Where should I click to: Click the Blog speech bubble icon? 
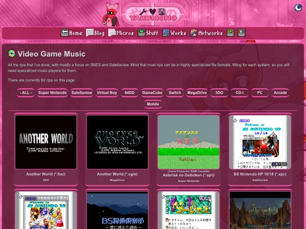tap(90, 33)
